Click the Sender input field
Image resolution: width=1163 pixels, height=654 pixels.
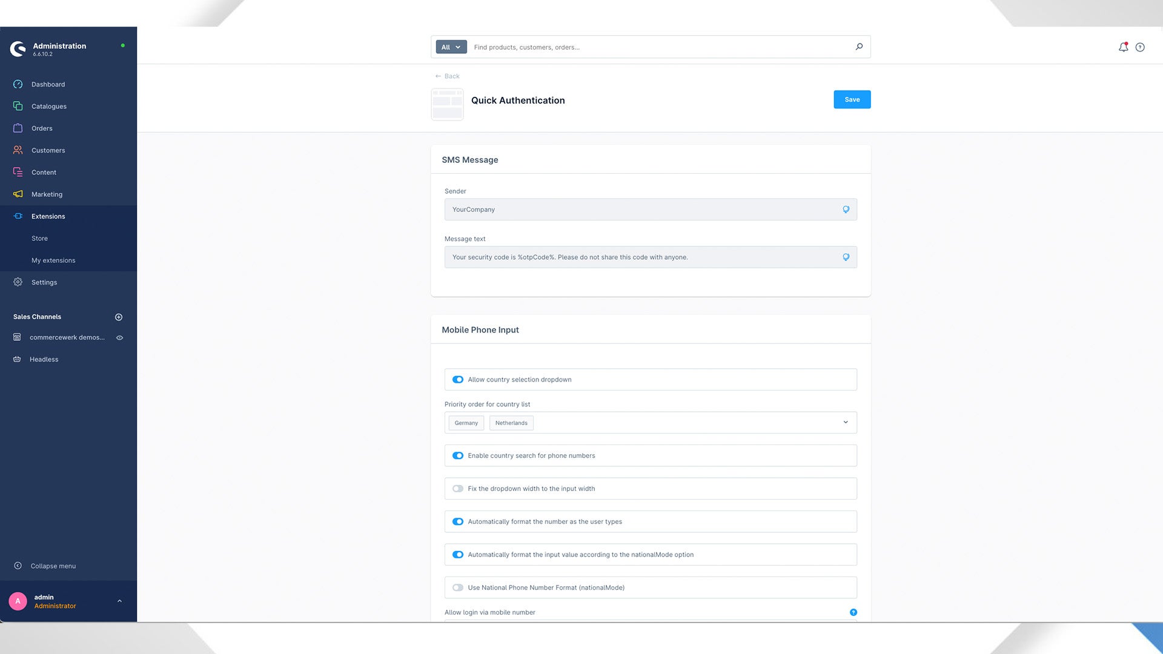651,210
